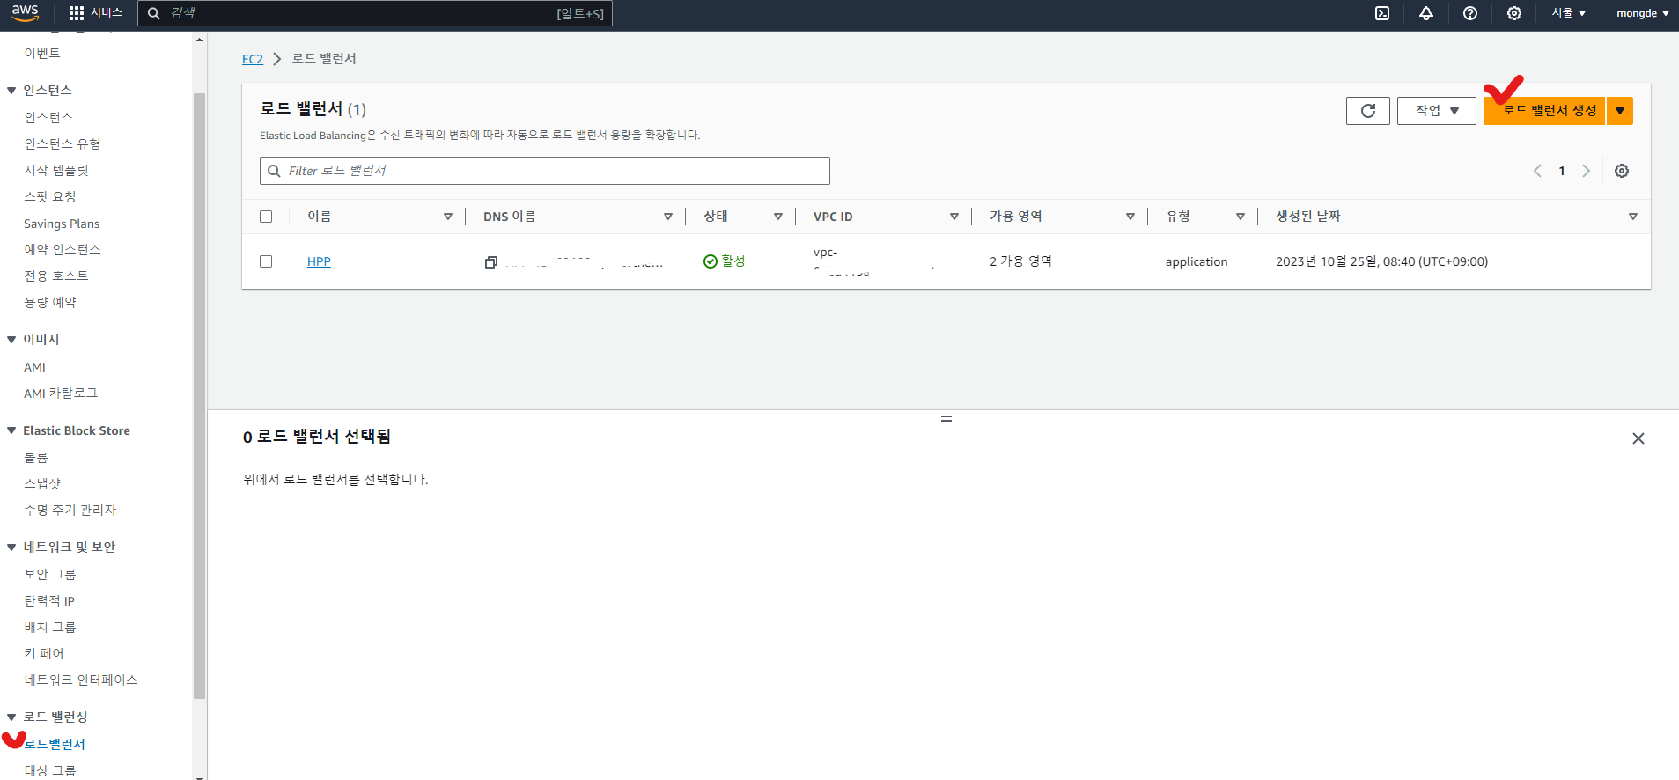The height and width of the screenshot is (780, 1679).
Task: Sort by 생성된 날짜 column arrow
Action: pos(1633,217)
